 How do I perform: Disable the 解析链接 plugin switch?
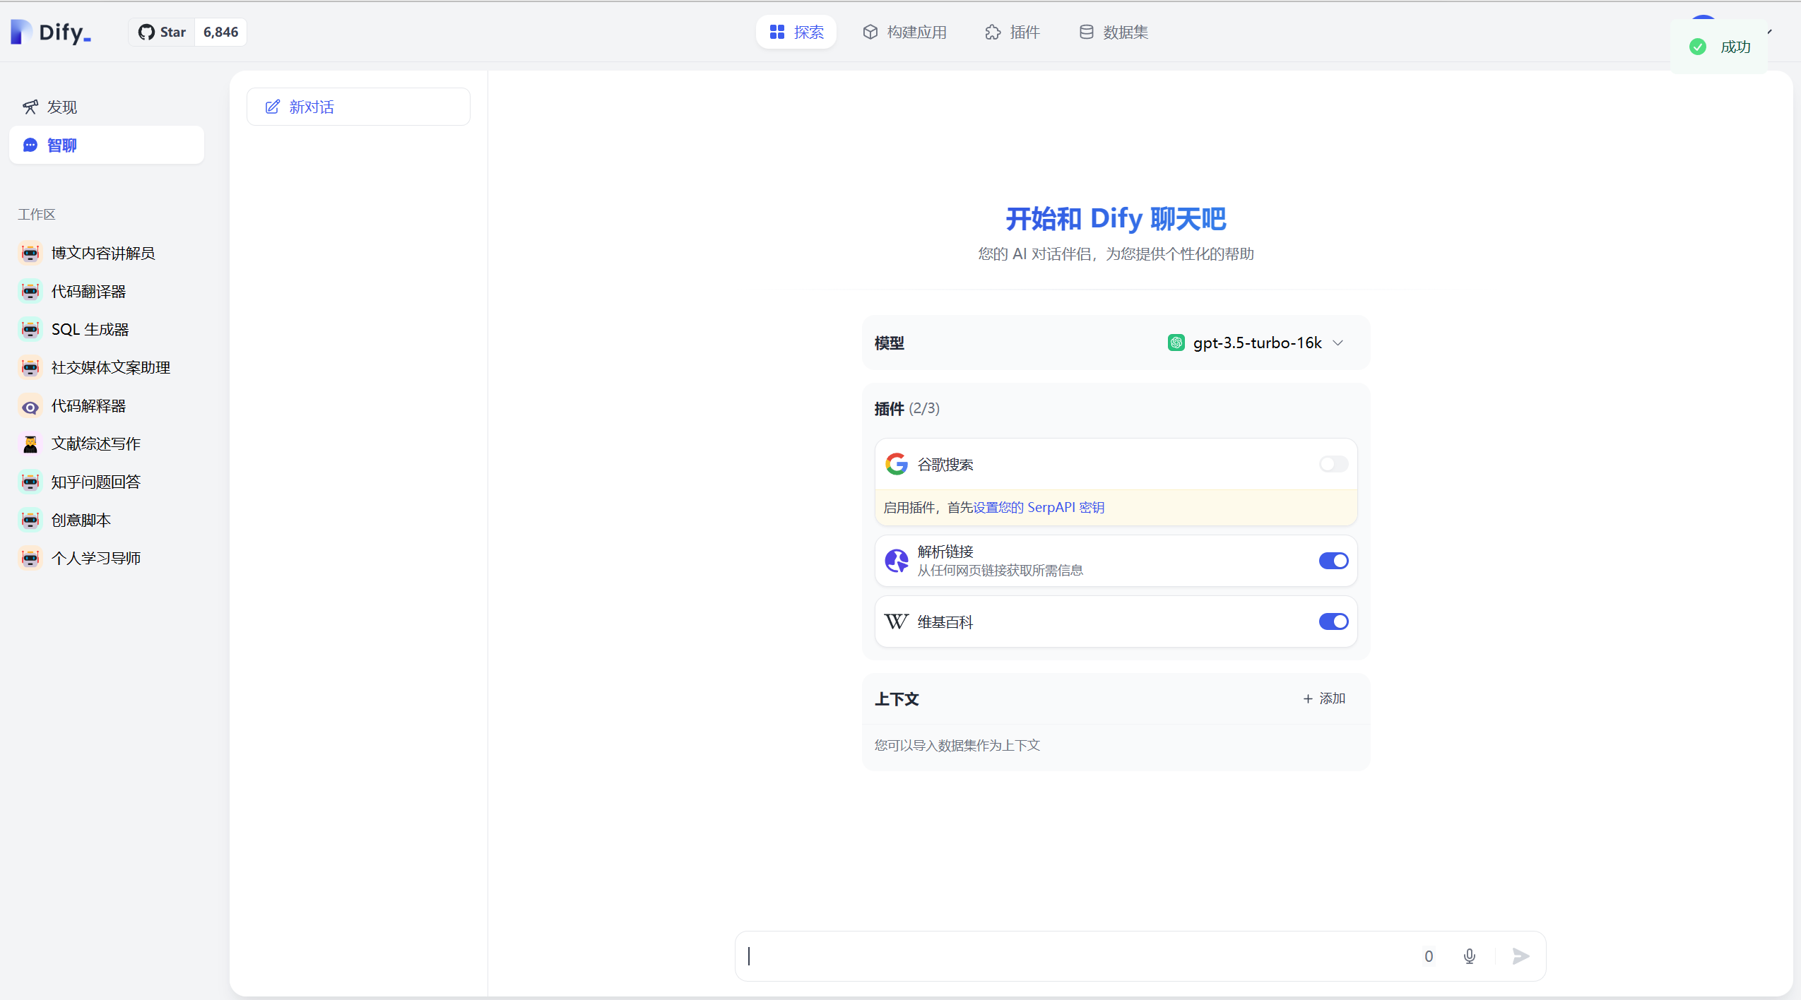point(1333,561)
